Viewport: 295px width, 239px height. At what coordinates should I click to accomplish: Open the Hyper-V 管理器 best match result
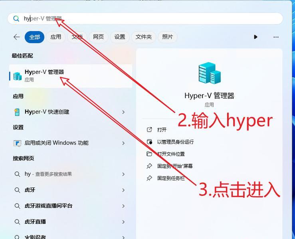pos(71,76)
